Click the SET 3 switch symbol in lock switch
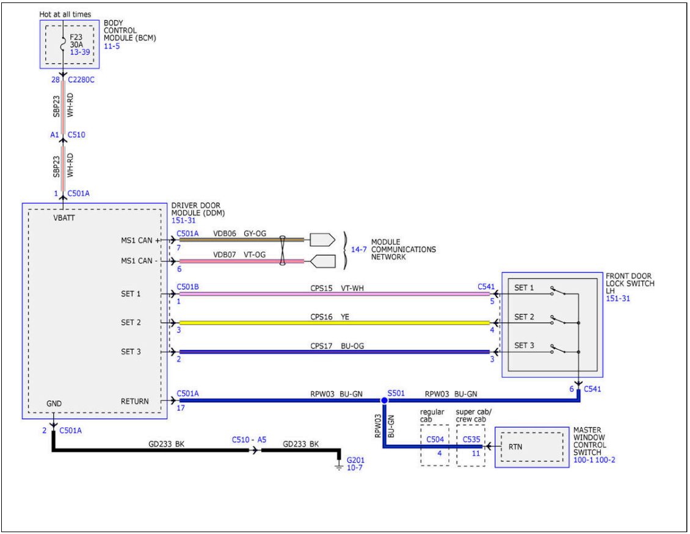 558,348
